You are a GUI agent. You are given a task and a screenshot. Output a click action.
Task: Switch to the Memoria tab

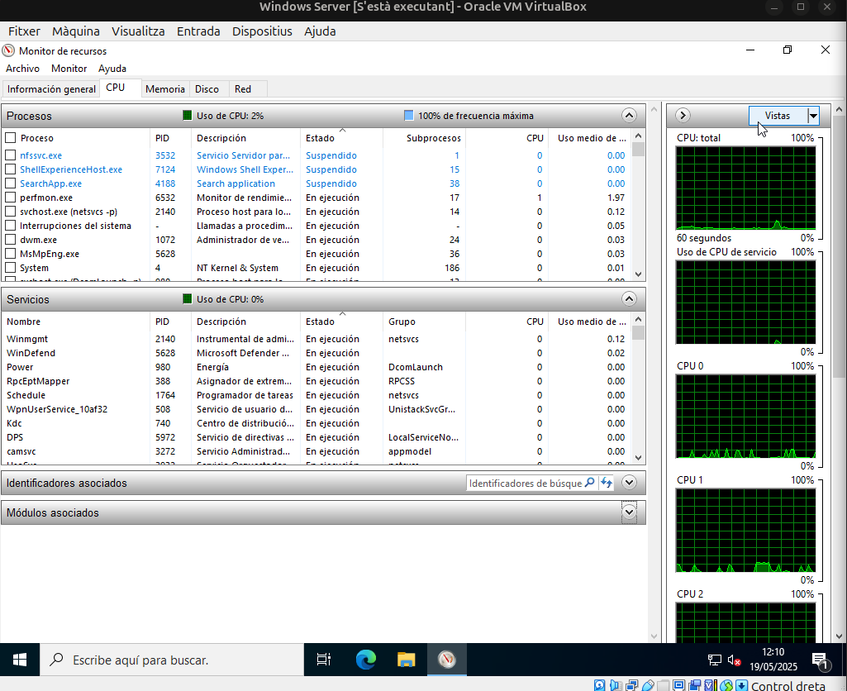click(x=164, y=88)
